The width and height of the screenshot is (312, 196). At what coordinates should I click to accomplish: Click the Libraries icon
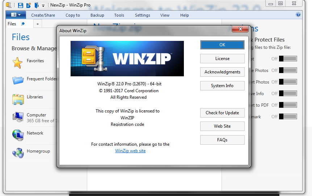(x=18, y=99)
